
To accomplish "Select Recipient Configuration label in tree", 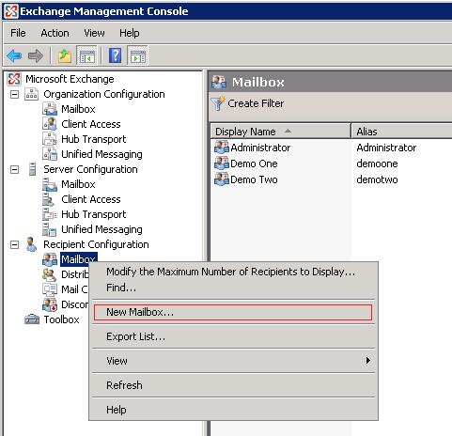I will [x=96, y=244].
